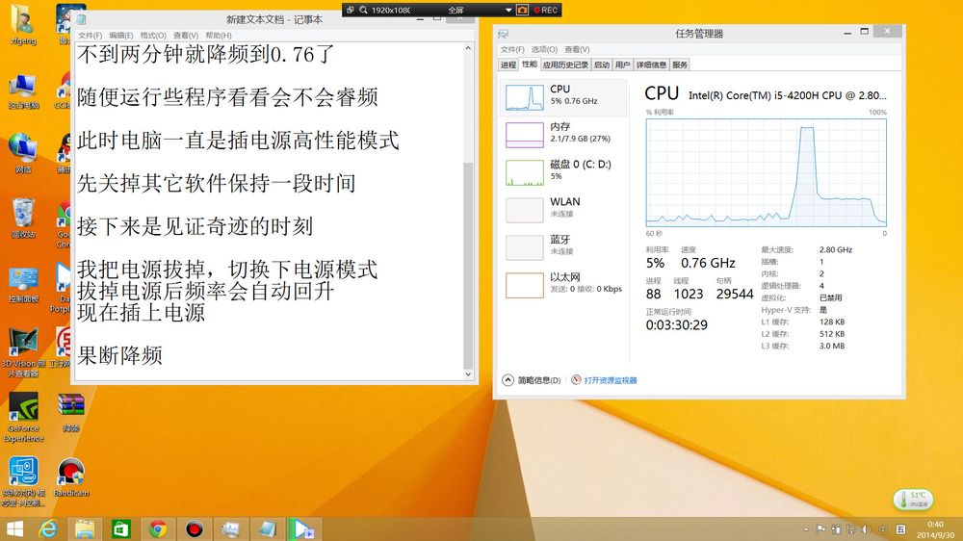The height and width of the screenshot is (541, 963).
Task: Click the Notepad line reading 果断降频
Action: tap(119, 355)
